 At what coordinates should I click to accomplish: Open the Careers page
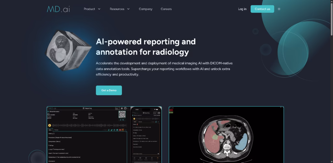(x=166, y=9)
